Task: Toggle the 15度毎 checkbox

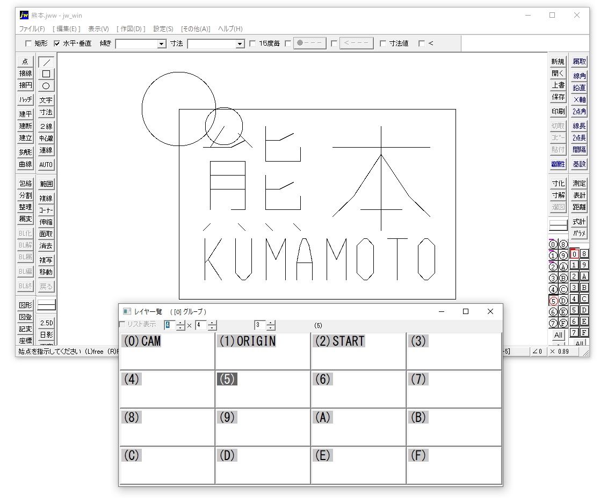Action: 252,43
